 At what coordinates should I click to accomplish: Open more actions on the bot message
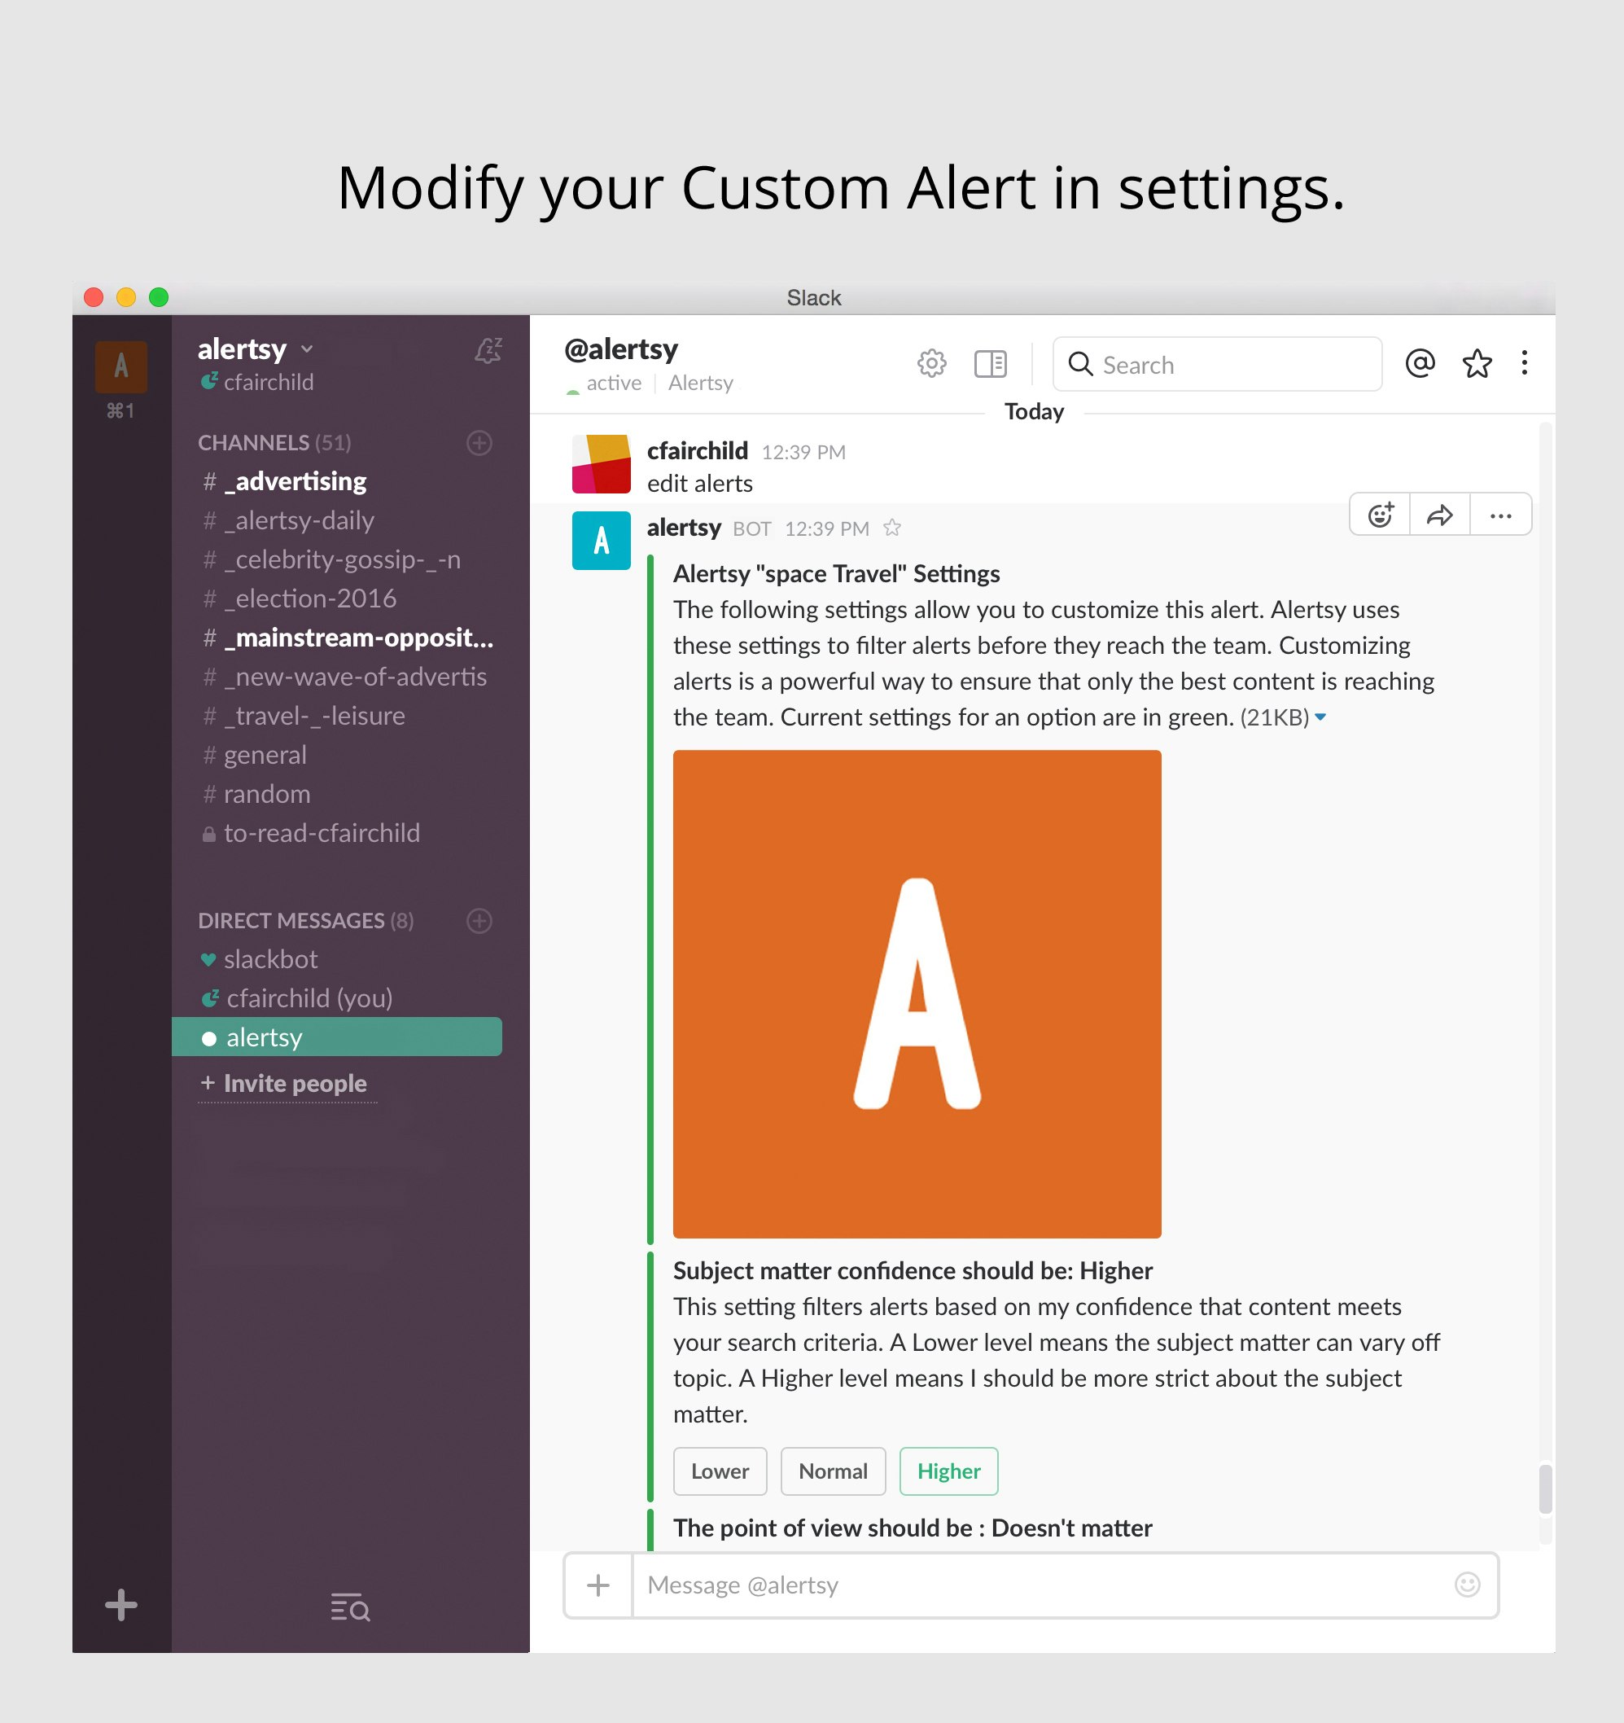coord(1500,514)
